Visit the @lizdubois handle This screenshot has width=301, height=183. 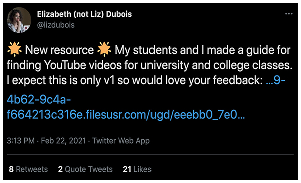[56, 25]
